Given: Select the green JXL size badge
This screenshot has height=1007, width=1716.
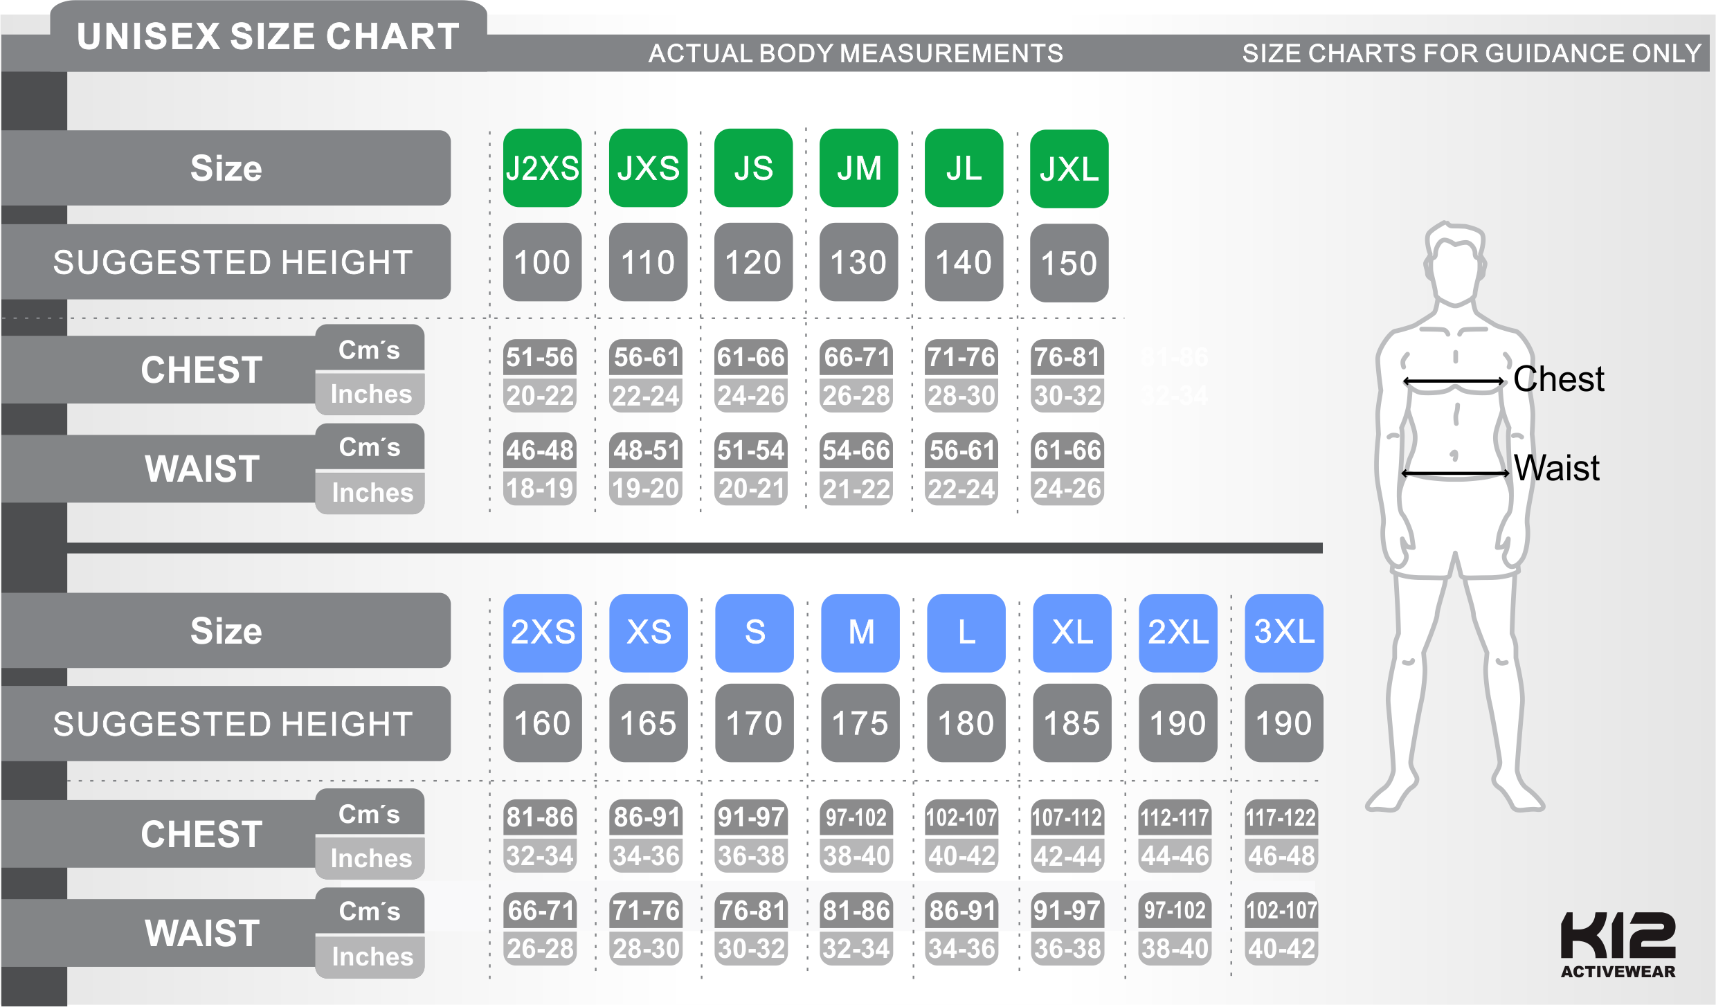Looking at the screenshot, I should (1069, 169).
